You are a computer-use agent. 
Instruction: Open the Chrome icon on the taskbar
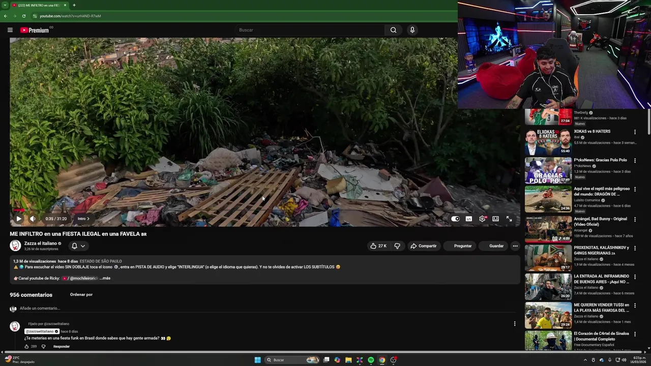click(x=382, y=360)
